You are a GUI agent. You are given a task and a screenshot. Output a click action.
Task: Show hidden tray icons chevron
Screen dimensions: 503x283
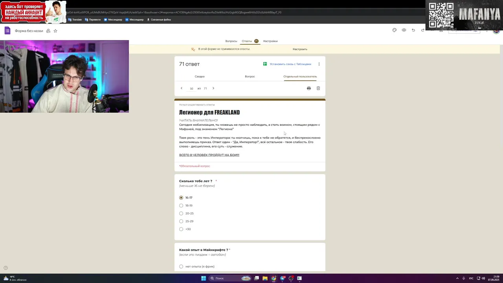coord(457,278)
